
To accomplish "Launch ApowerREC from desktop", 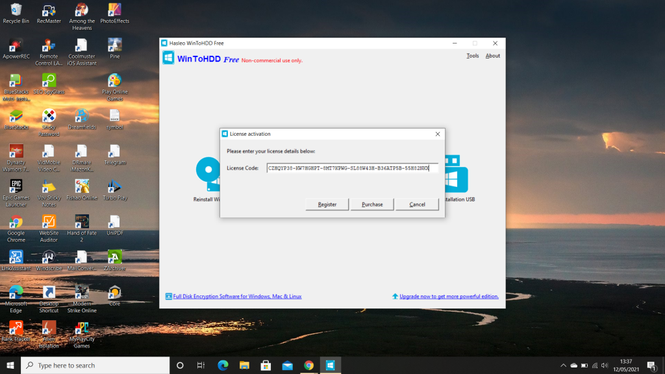I will pyautogui.click(x=16, y=49).
